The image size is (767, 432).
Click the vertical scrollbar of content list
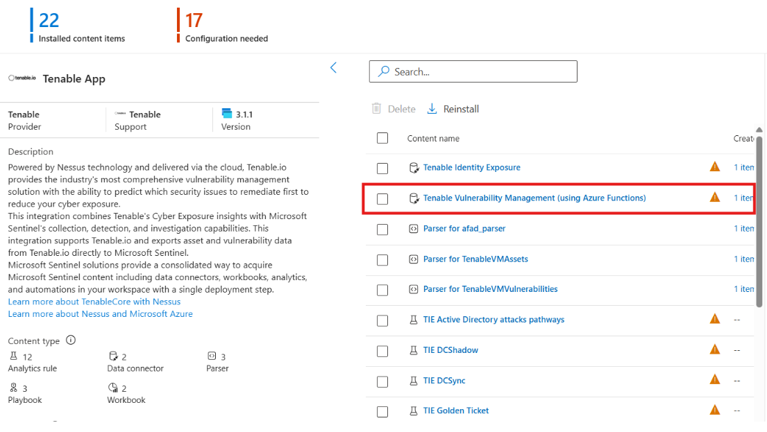(x=759, y=215)
